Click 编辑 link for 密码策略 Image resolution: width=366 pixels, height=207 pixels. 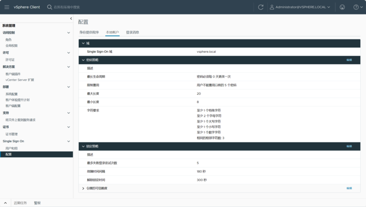(x=349, y=60)
